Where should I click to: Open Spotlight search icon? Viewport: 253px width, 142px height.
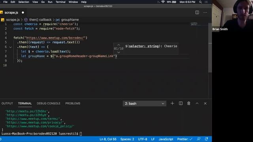(200, 2)
